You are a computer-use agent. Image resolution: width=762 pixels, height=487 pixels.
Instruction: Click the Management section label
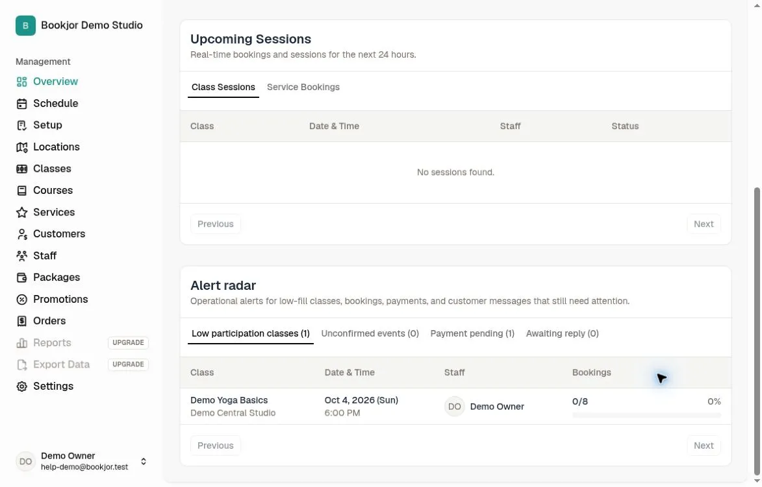tap(43, 62)
